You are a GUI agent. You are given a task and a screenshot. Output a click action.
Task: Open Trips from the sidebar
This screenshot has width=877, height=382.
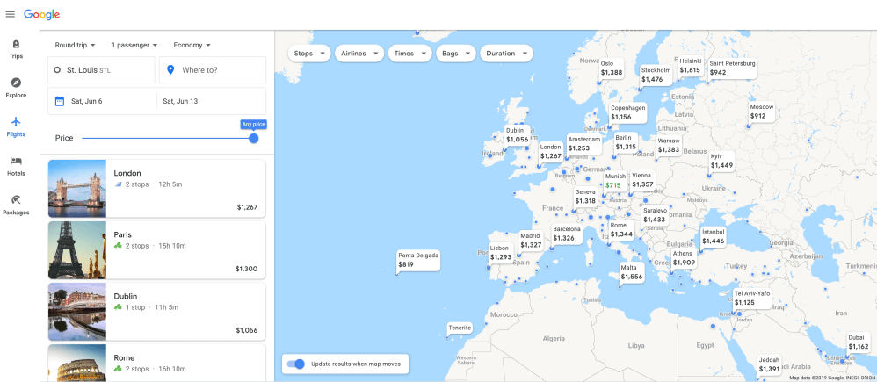[16, 48]
